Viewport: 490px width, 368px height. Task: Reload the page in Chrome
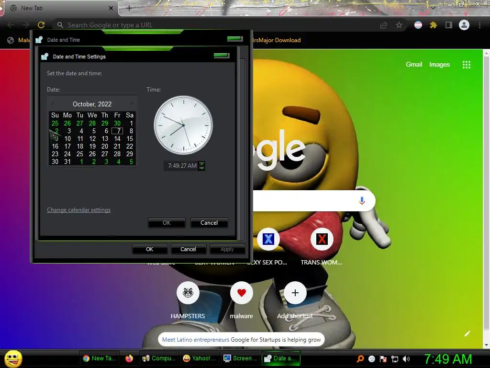tap(41, 25)
